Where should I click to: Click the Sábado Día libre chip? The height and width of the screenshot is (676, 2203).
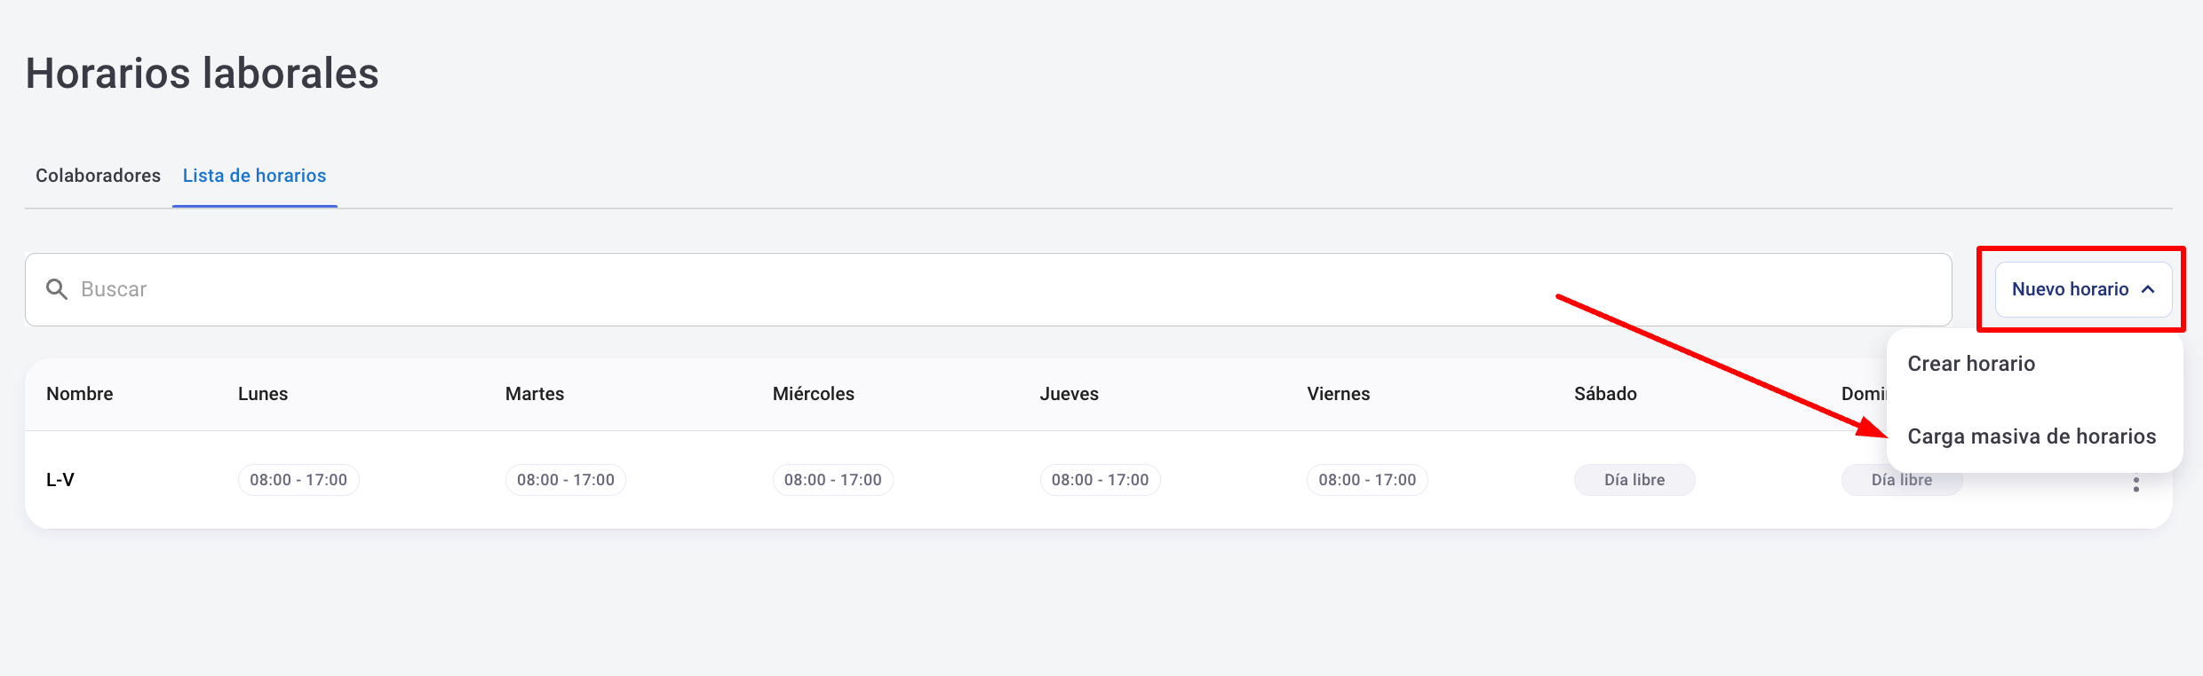pos(1634,480)
